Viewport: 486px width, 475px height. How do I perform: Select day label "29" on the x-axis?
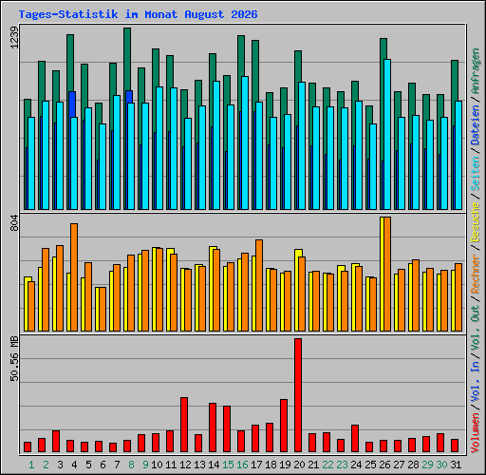427,465
